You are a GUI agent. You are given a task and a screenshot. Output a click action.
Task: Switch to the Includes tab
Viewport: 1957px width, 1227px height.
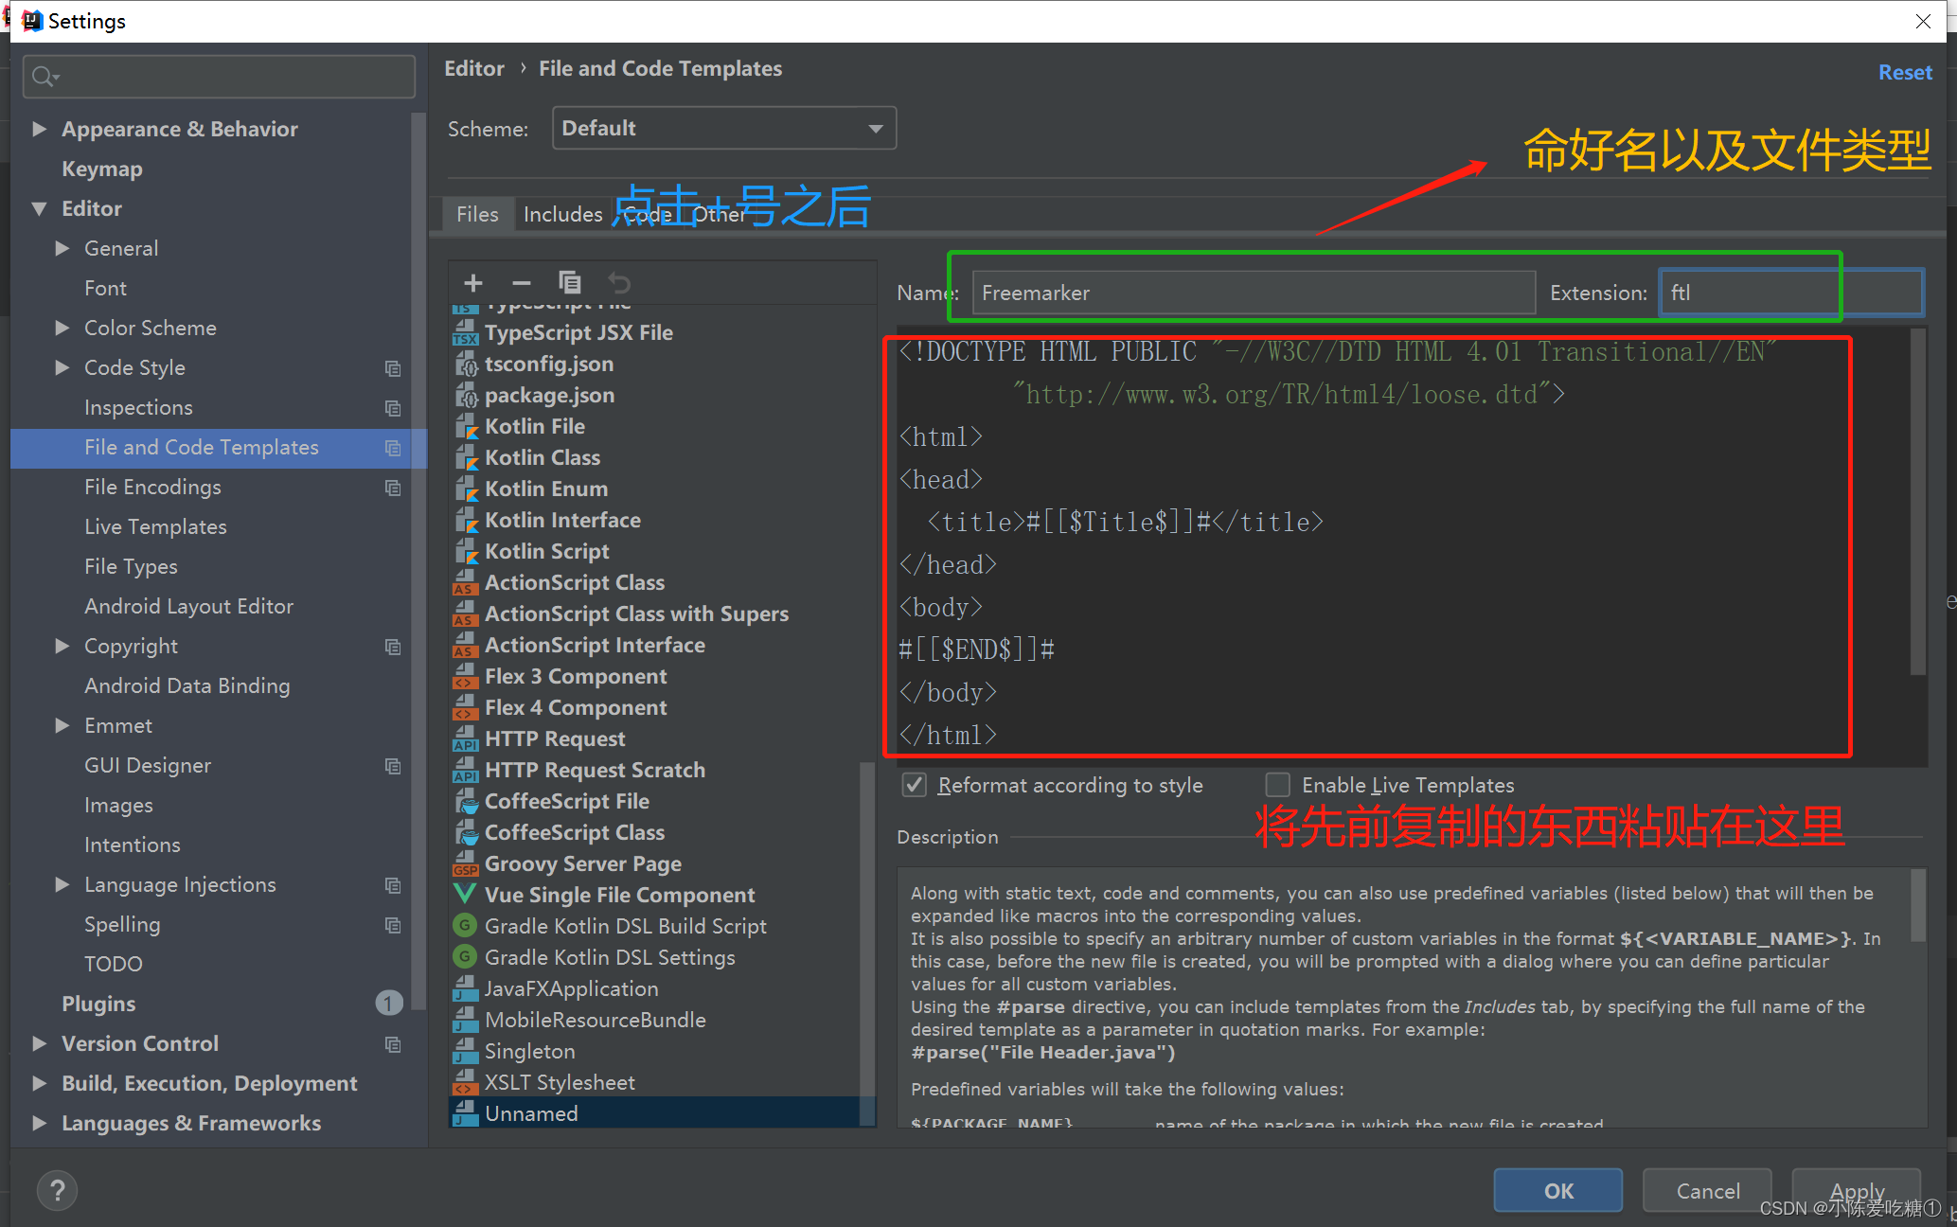562,214
